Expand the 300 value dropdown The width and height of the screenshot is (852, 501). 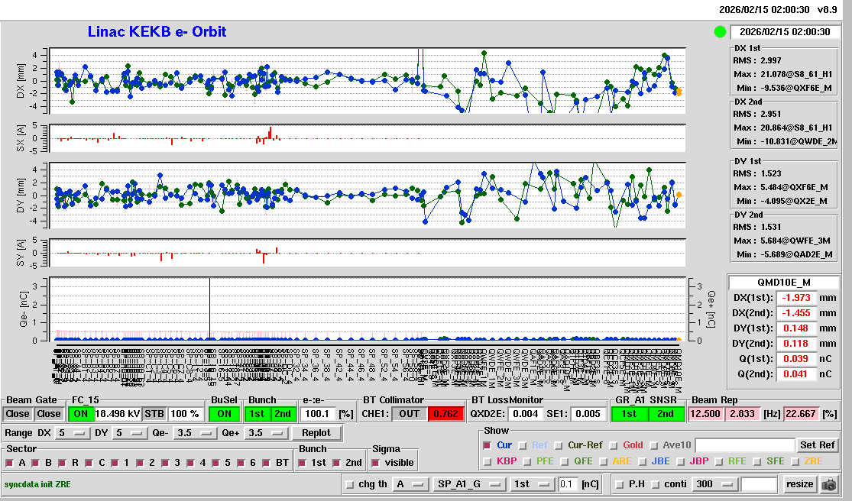click(715, 484)
